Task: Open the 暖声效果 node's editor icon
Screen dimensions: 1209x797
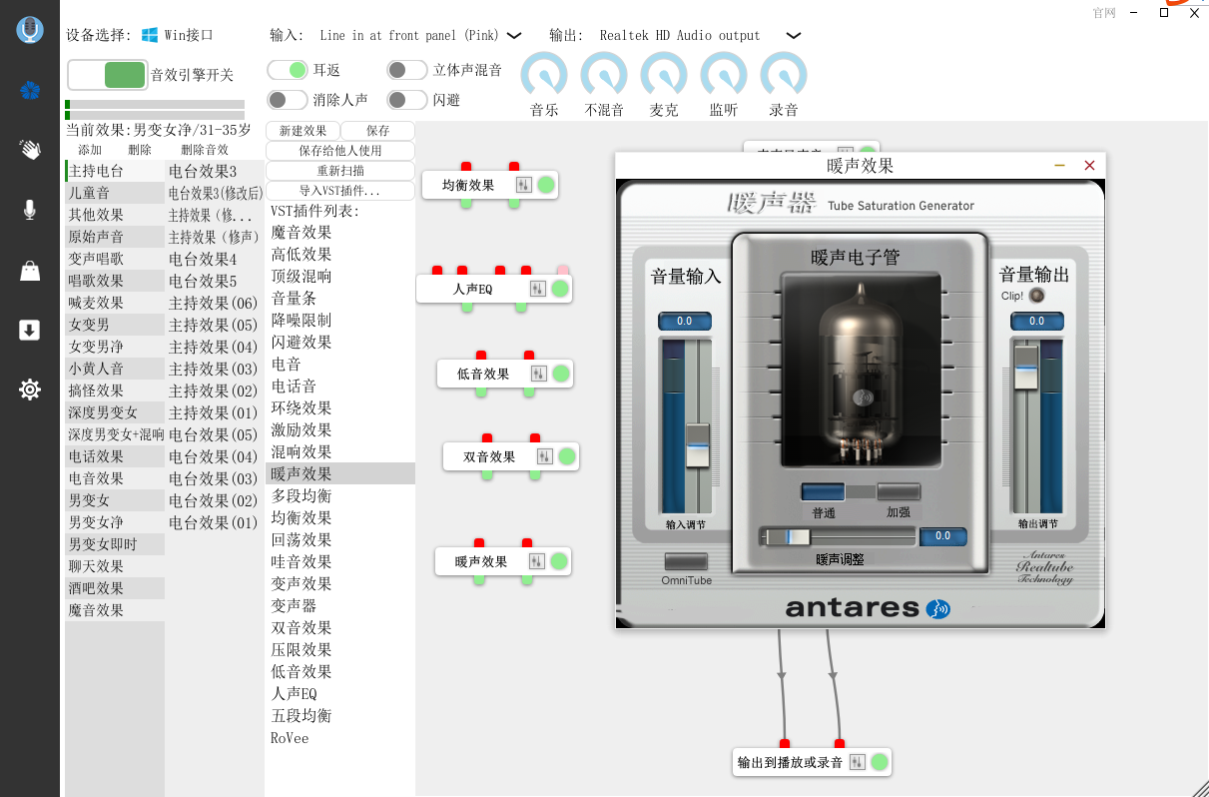Action: pyautogui.click(x=537, y=561)
